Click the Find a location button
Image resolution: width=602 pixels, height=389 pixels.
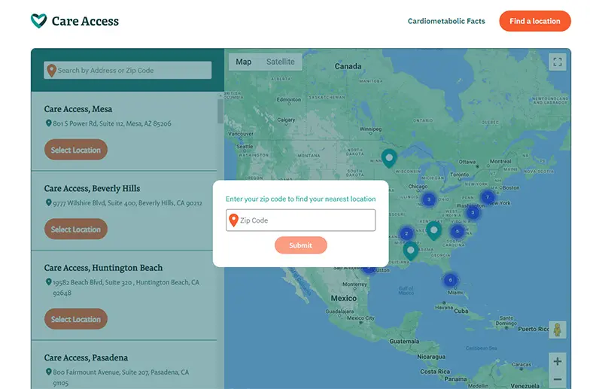[x=534, y=21]
